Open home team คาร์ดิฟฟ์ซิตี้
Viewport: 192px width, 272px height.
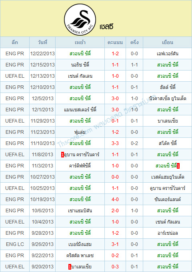80,166
